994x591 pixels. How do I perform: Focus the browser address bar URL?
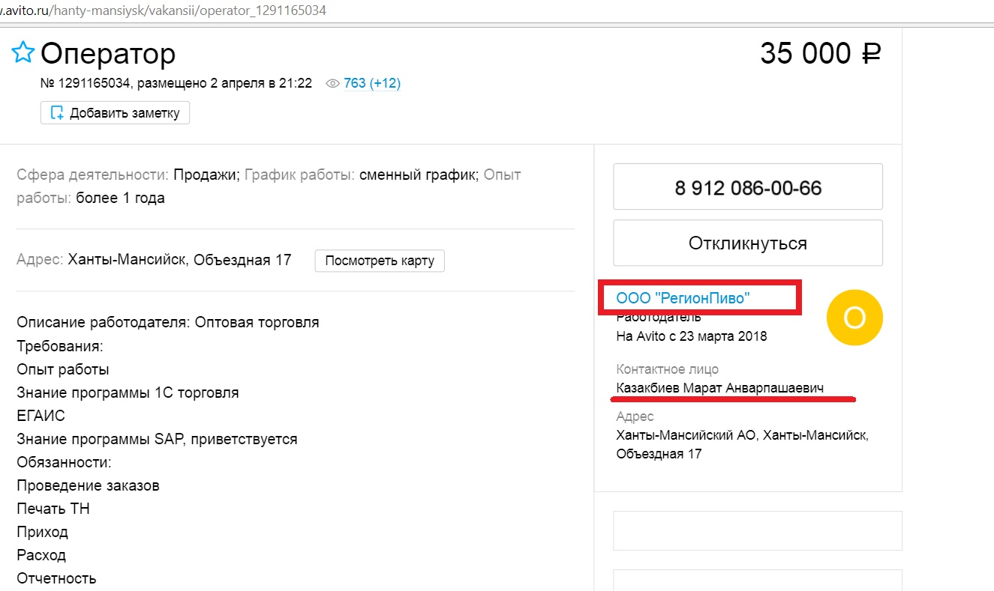tap(165, 12)
